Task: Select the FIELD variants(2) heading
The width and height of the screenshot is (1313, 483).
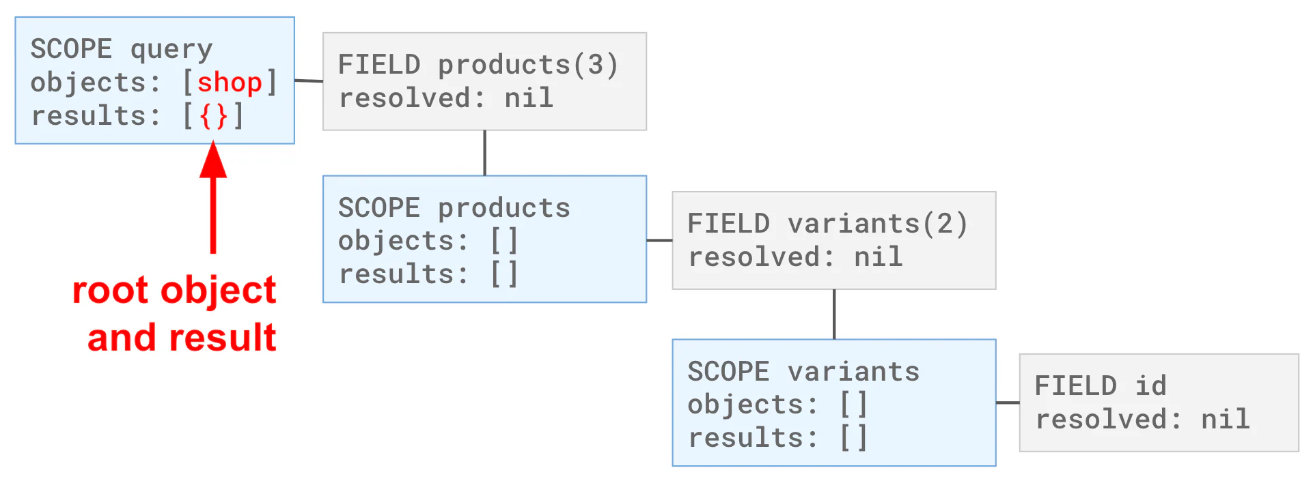Action: coord(827,224)
